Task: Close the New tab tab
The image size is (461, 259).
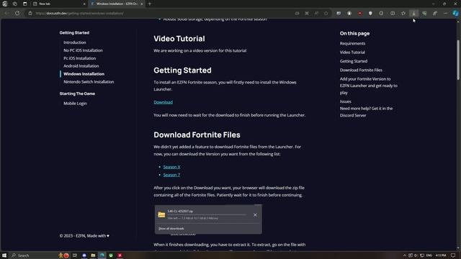Action: [84, 4]
